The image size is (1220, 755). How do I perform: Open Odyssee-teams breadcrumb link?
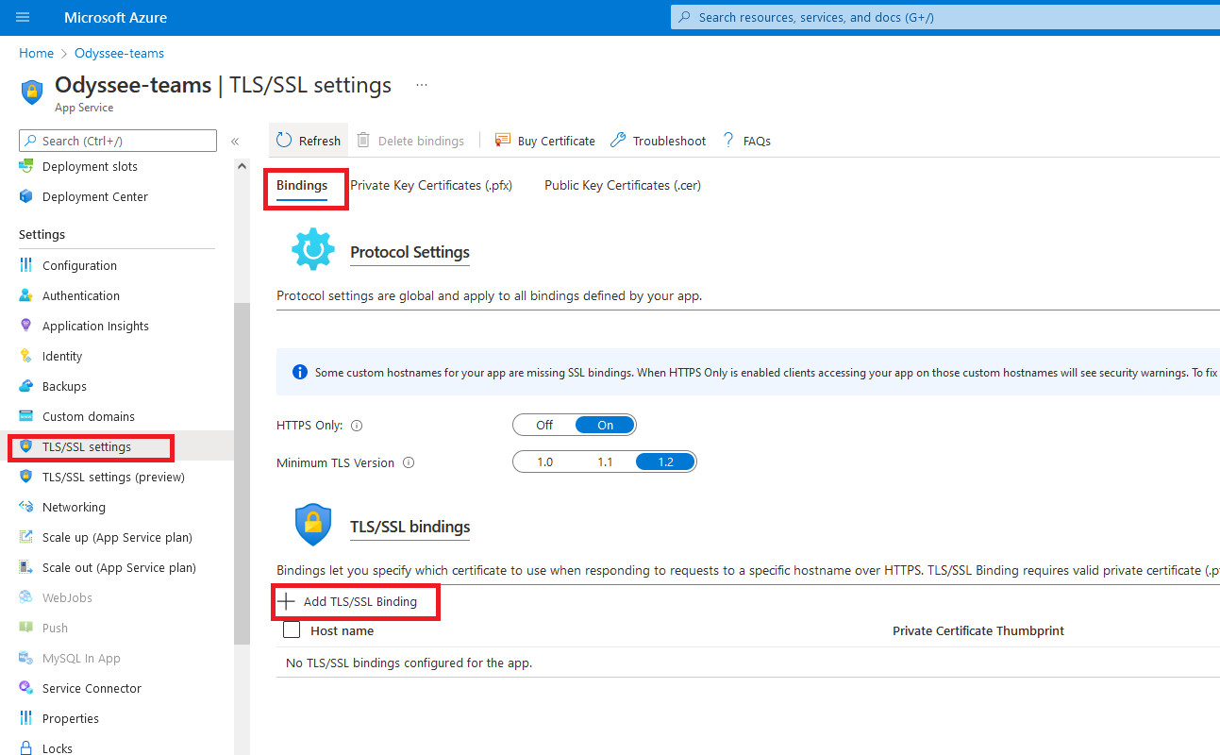click(119, 54)
